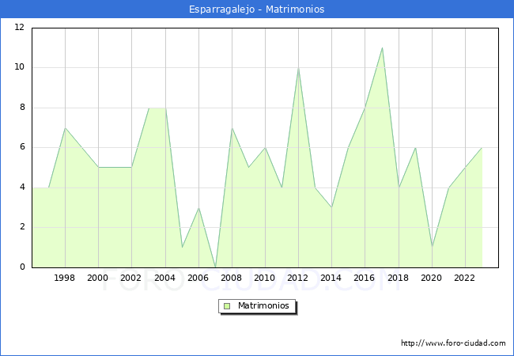Select the 2020 x-axis label

pos(432,278)
